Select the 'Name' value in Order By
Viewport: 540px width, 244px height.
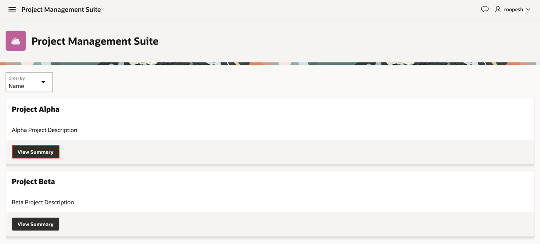click(x=16, y=86)
